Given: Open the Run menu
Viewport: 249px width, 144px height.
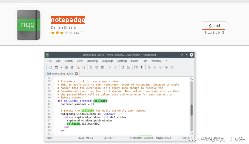Looking at the screenshot, I should tap(145, 61).
